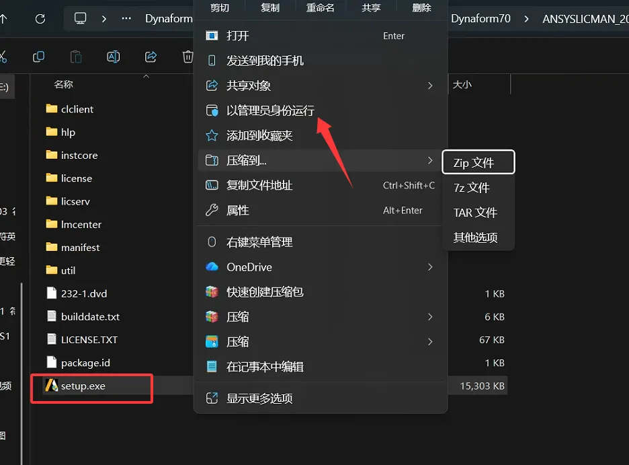Click the Copy icon in Explorer toolbar
This screenshot has height=465, width=629.
(x=38, y=57)
